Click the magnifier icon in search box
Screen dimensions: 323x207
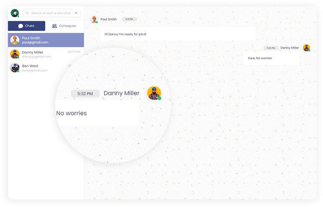28,13
